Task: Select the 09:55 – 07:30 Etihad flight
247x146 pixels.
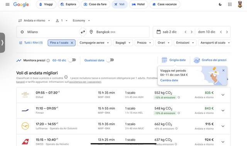Action: (x=123, y=95)
